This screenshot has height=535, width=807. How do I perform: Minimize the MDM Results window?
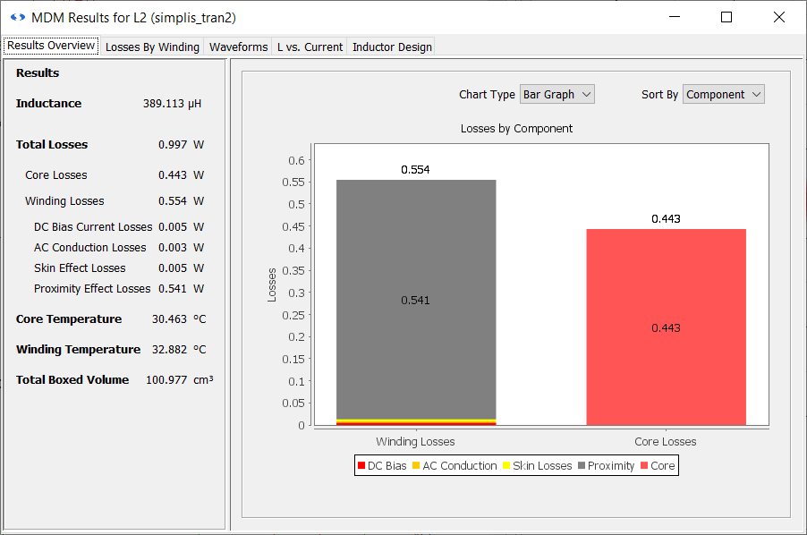click(675, 17)
